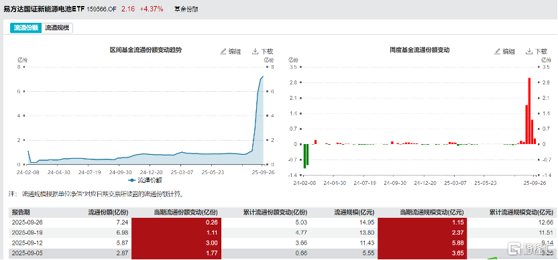
Task: Click the red 0.26 share change cell
Action: coord(176,222)
